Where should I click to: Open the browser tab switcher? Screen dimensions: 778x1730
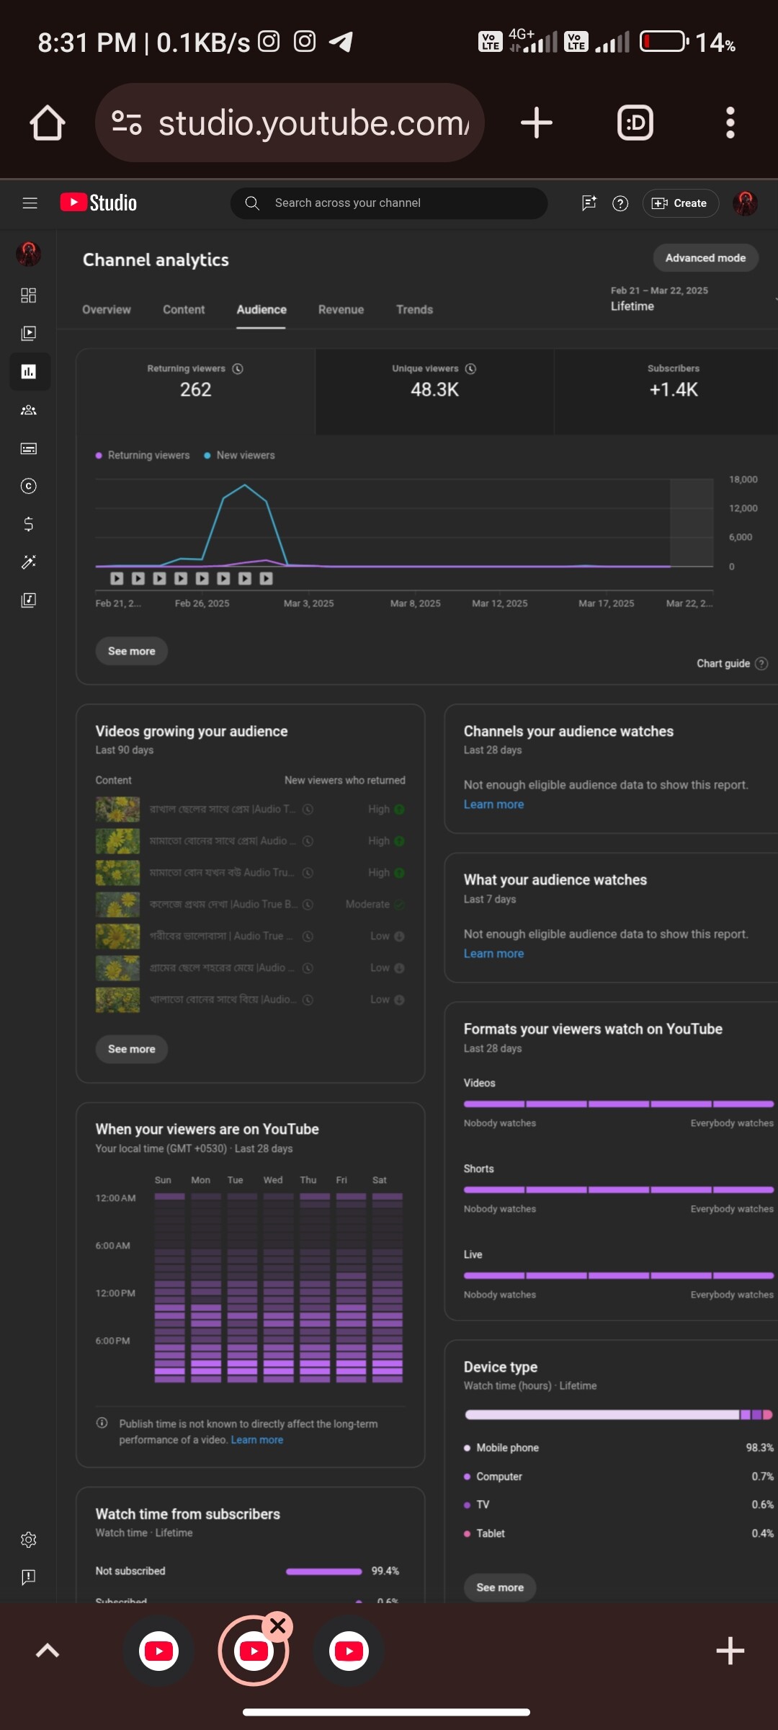click(635, 123)
